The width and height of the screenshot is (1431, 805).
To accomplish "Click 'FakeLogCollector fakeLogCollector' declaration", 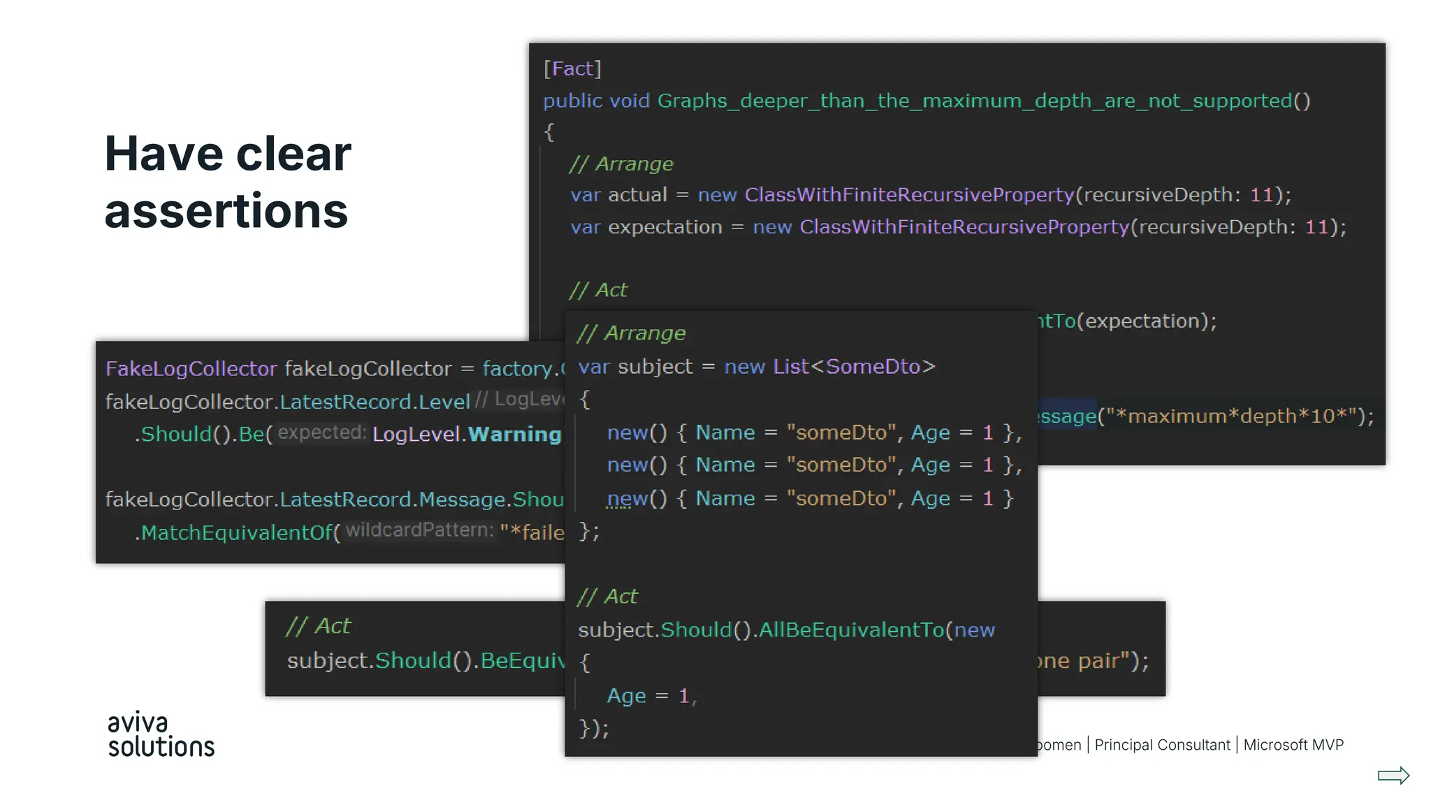I will coord(279,369).
